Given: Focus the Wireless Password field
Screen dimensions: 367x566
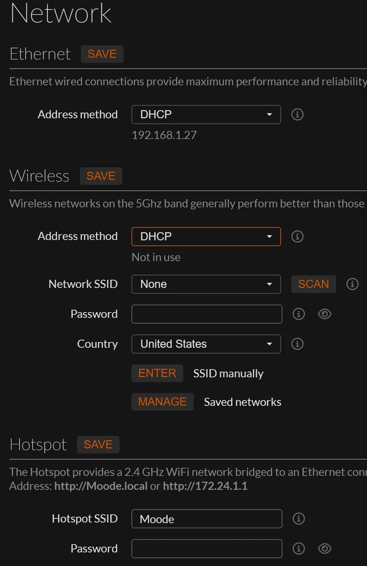Looking at the screenshot, I should (207, 314).
